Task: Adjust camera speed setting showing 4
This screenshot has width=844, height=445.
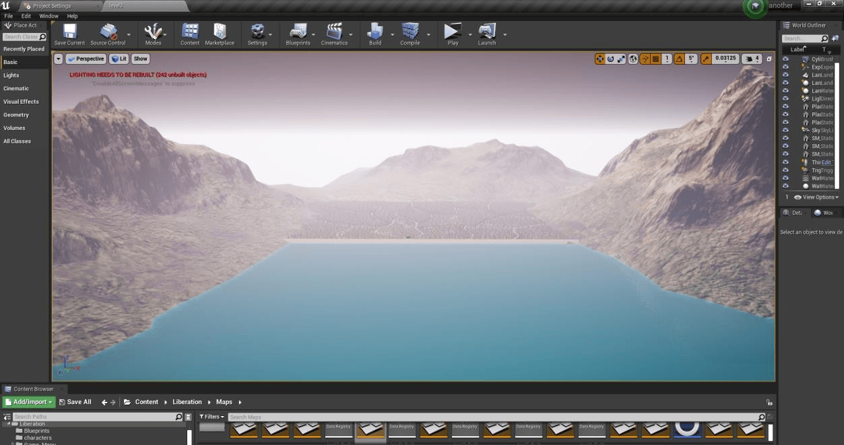Action: pos(752,59)
